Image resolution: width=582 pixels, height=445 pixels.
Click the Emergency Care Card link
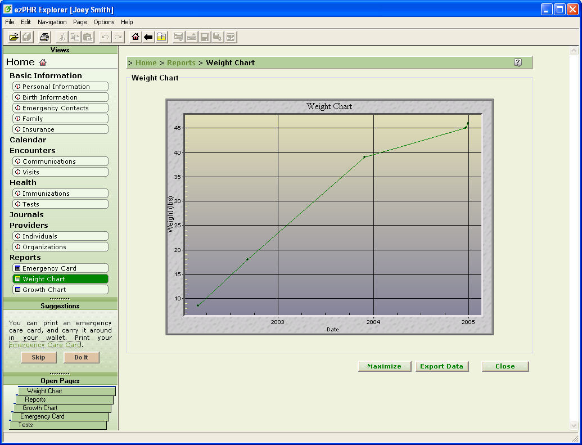pos(45,345)
